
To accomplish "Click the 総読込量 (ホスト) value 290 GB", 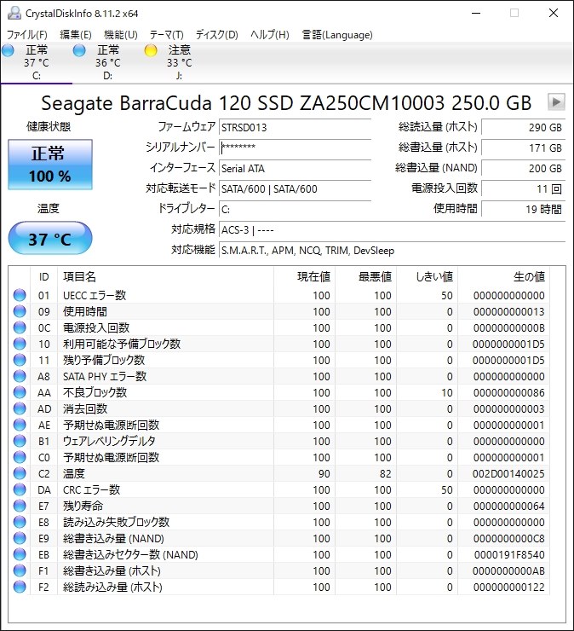I will [x=524, y=127].
